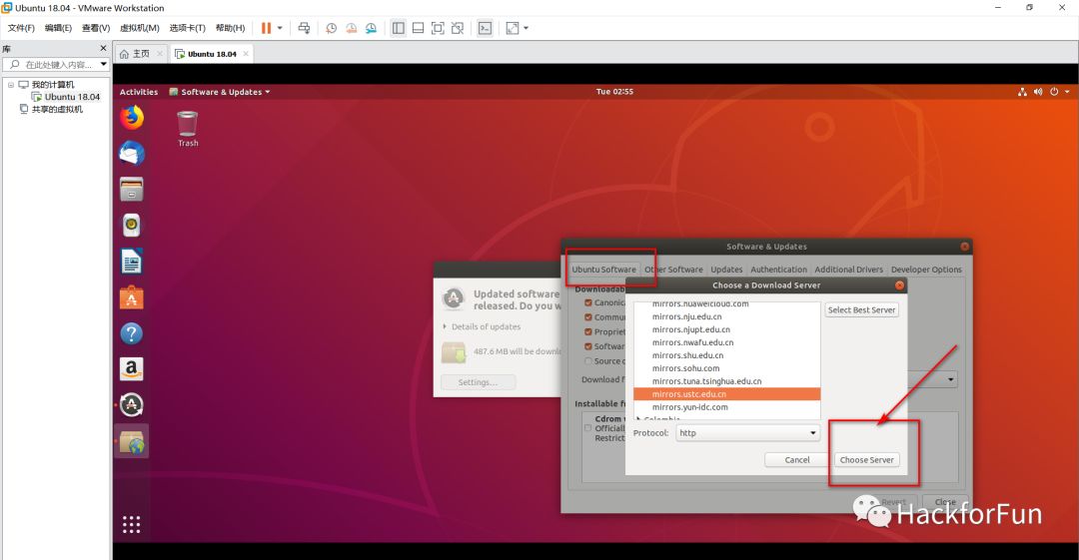The height and width of the screenshot is (560, 1079).
Task: Click the VMware pause virtual machine icon
Action: tap(267, 28)
